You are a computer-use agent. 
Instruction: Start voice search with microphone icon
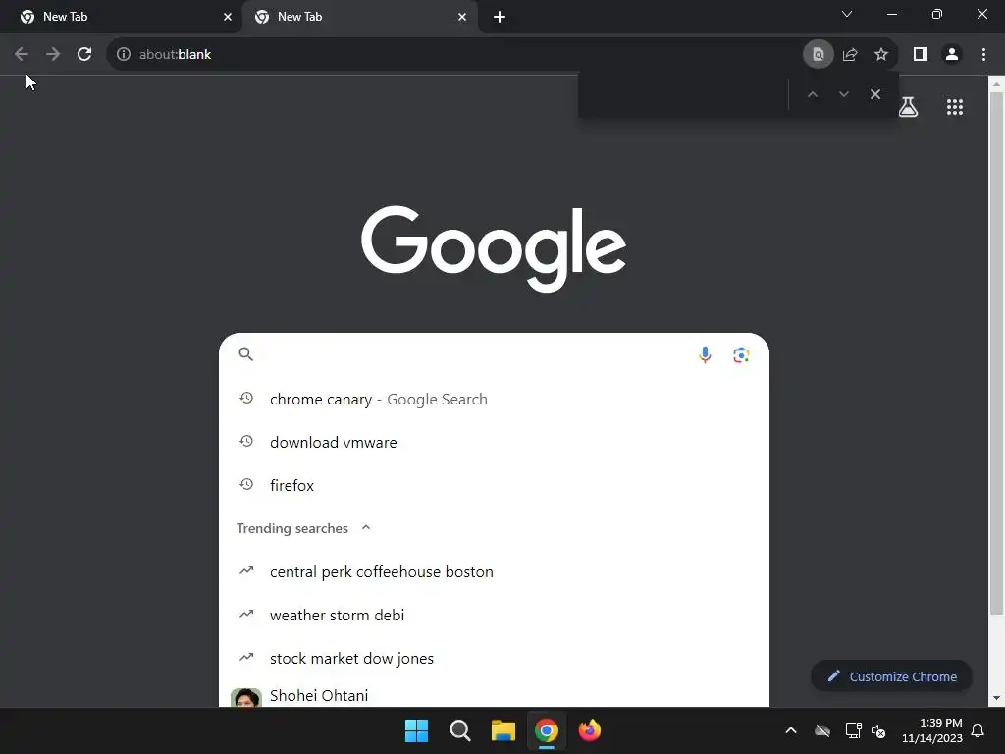click(705, 354)
